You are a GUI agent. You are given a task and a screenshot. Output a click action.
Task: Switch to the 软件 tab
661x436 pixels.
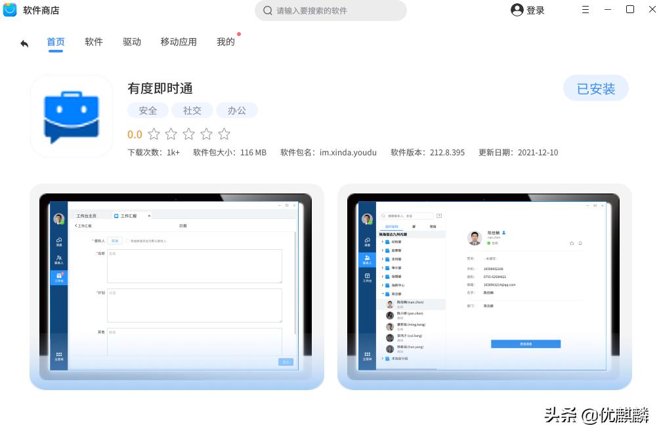click(x=94, y=42)
